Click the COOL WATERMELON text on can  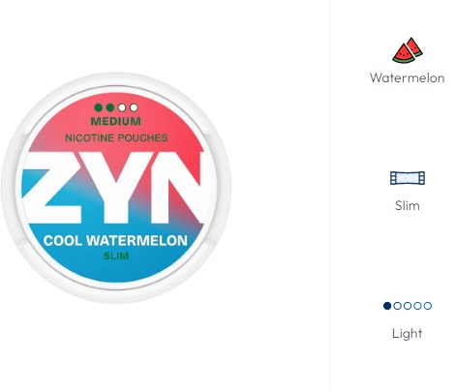point(115,241)
